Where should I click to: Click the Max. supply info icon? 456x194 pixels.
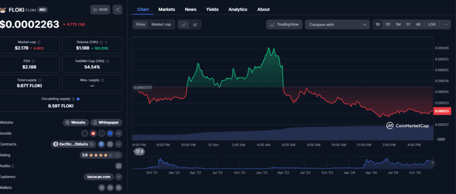point(102,80)
